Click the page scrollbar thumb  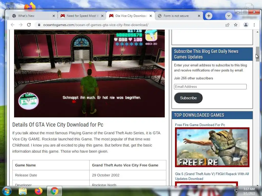[x=257, y=54]
